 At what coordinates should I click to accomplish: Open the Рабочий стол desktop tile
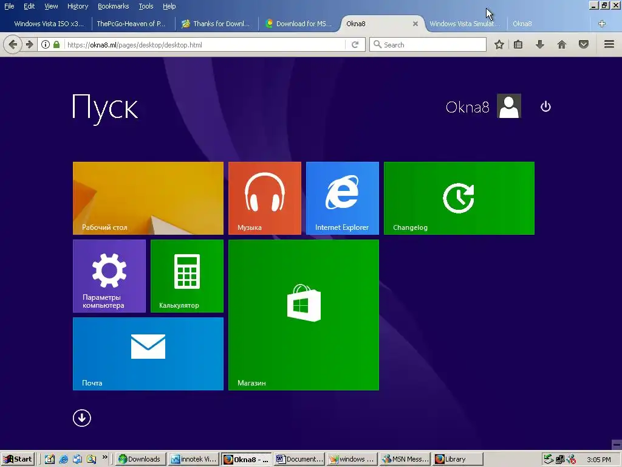click(x=148, y=198)
